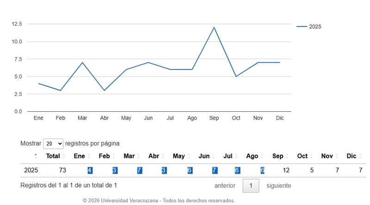
Task: Toggle the 2025 series in chart legend
Action: click(309, 27)
